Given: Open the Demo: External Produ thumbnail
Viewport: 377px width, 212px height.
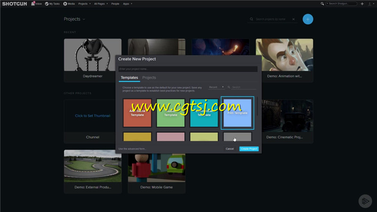Looking at the screenshot, I should tap(92, 166).
